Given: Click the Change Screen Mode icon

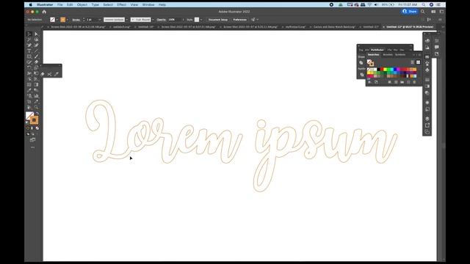Looking at the screenshot, I should pyautogui.click(x=32, y=140).
